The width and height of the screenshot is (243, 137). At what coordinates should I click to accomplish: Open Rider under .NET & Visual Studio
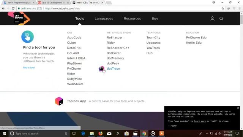111,43
